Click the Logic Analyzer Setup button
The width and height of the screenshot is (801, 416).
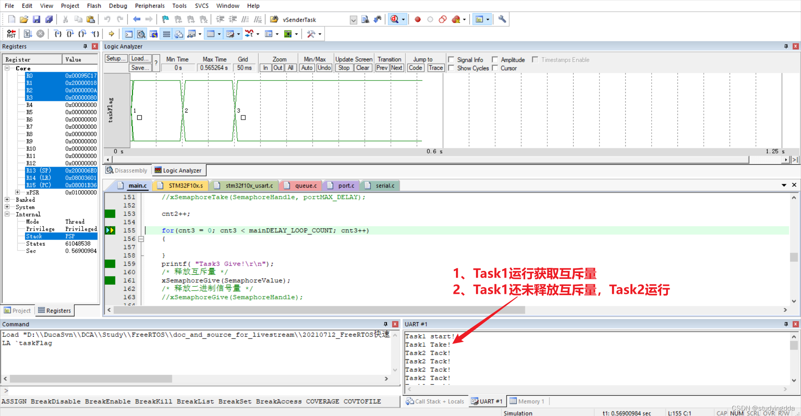coord(116,58)
